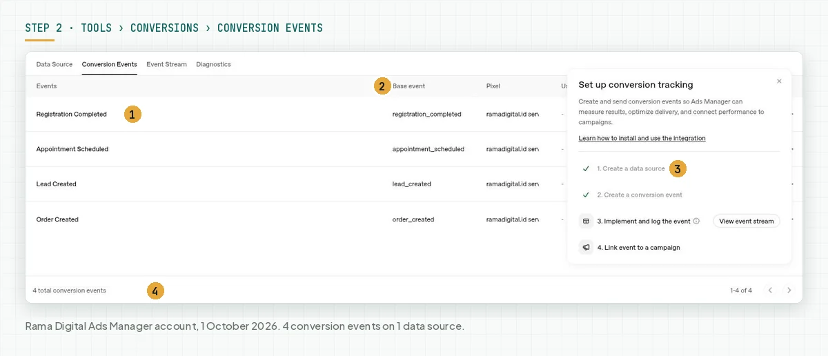Click the checkmark beside Create a data source
Image resolution: width=828 pixels, height=356 pixels.
tap(586, 168)
